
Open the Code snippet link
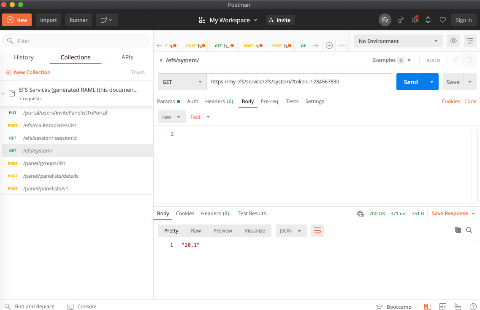pyautogui.click(x=470, y=102)
